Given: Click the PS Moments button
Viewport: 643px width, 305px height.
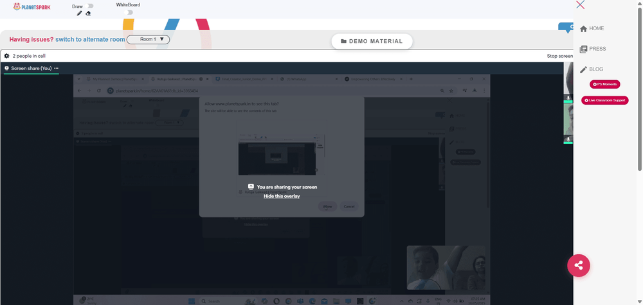Looking at the screenshot, I should click(605, 84).
